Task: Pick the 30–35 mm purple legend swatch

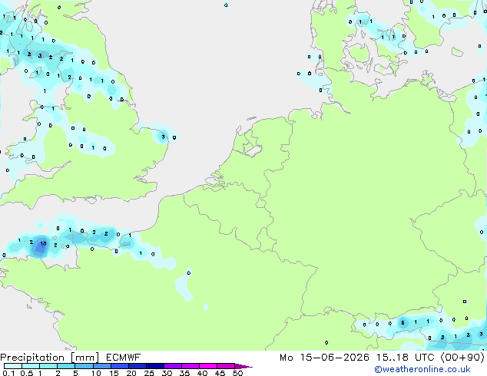Action: [x=172, y=366]
